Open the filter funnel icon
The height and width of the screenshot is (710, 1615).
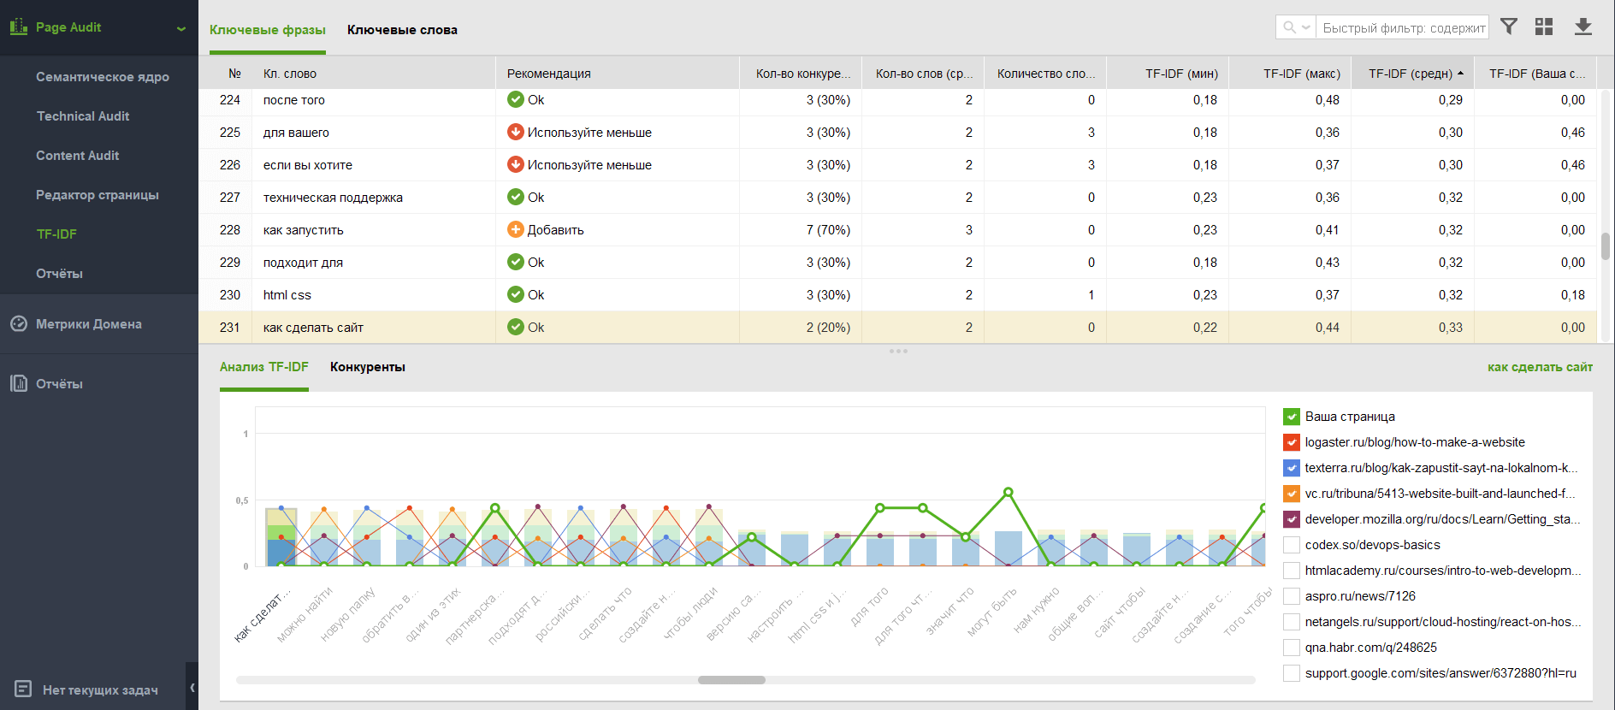1509,27
